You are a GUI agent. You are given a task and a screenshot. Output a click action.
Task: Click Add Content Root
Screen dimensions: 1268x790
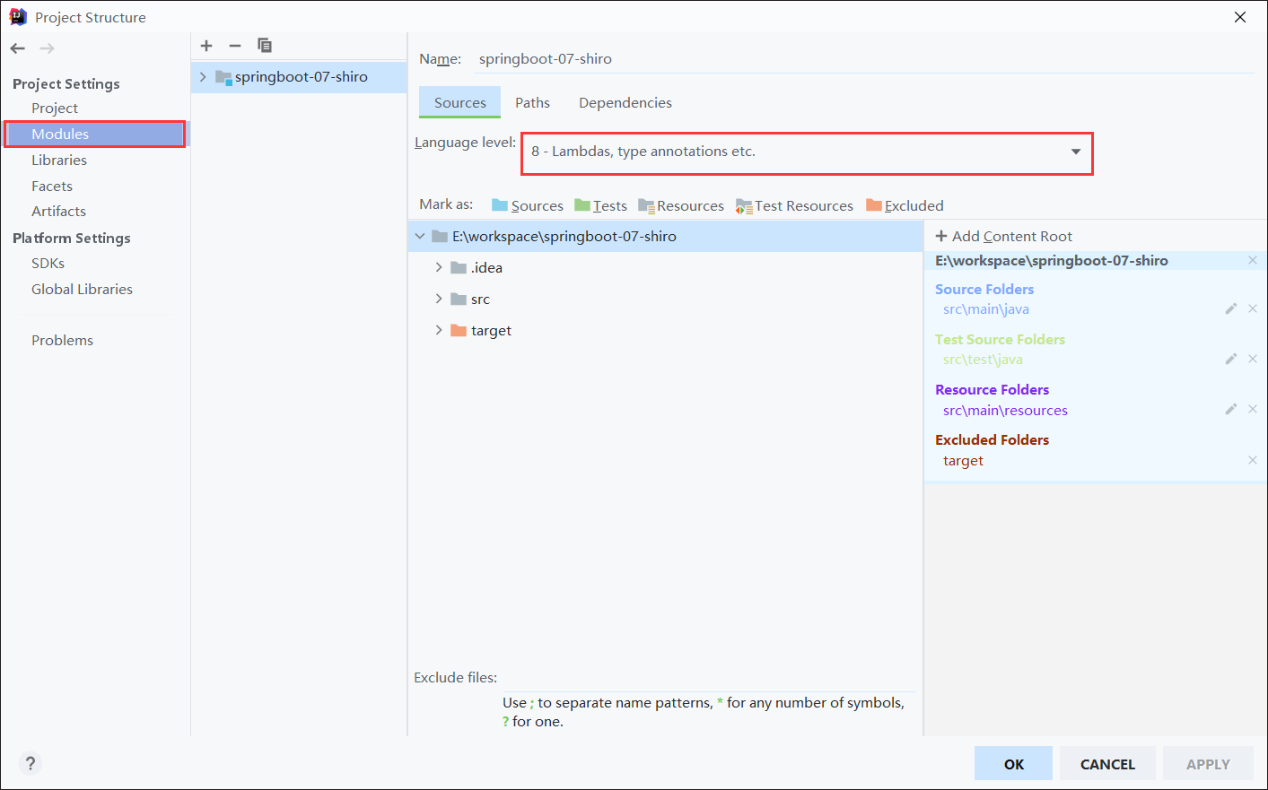tap(1003, 236)
